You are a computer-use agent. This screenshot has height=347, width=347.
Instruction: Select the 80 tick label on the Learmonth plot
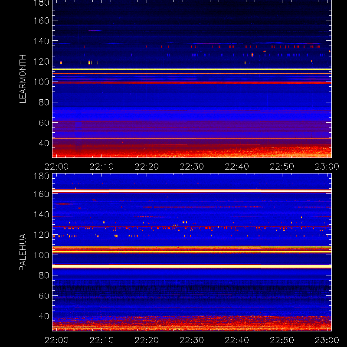[44, 102]
